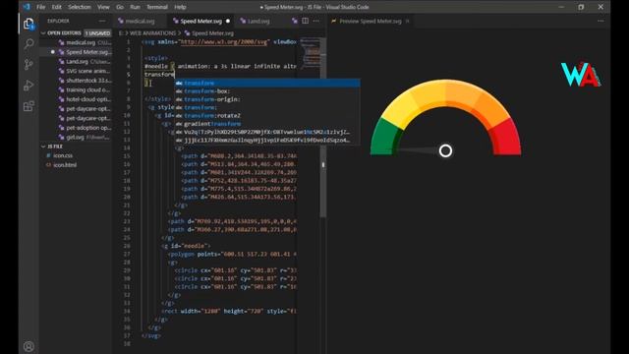Split the editor with the split icon

pos(306,21)
